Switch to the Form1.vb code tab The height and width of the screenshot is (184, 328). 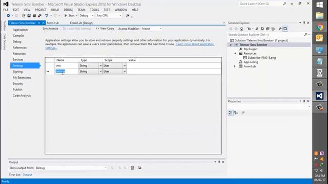[53, 23]
